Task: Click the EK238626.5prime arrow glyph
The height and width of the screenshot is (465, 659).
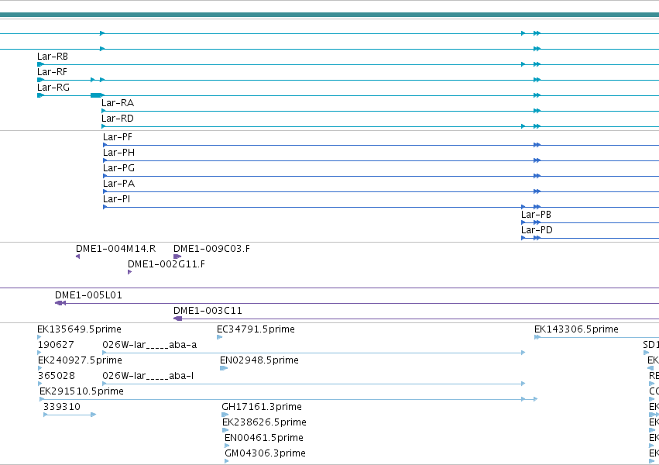Action: point(225,430)
